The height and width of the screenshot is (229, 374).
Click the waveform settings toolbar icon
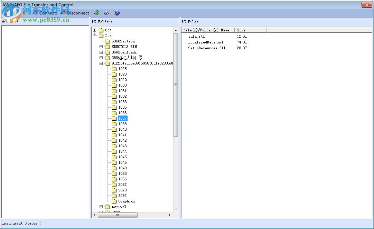pos(106,13)
